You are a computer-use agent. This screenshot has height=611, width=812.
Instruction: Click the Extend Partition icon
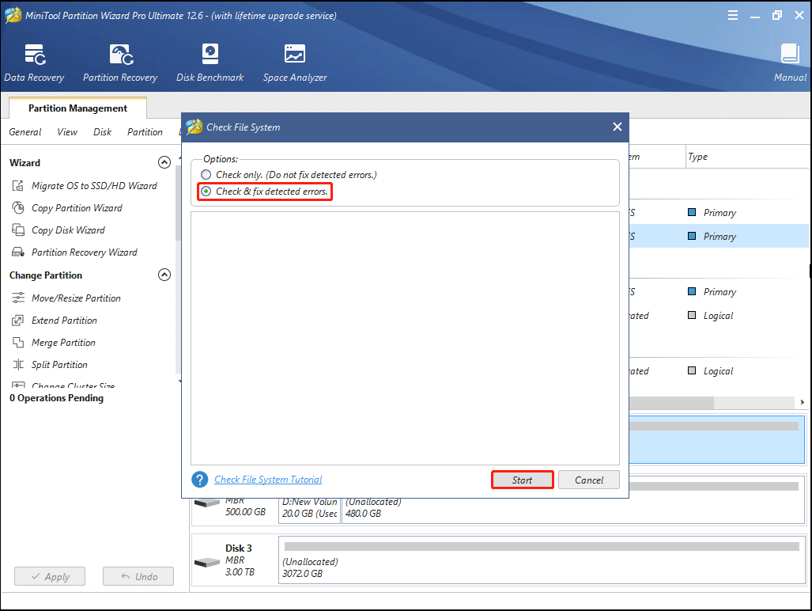point(18,321)
